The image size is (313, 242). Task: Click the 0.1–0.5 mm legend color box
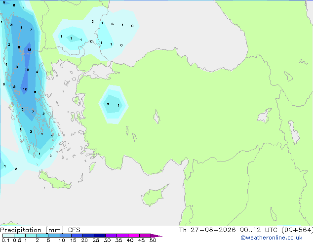tap(8, 236)
